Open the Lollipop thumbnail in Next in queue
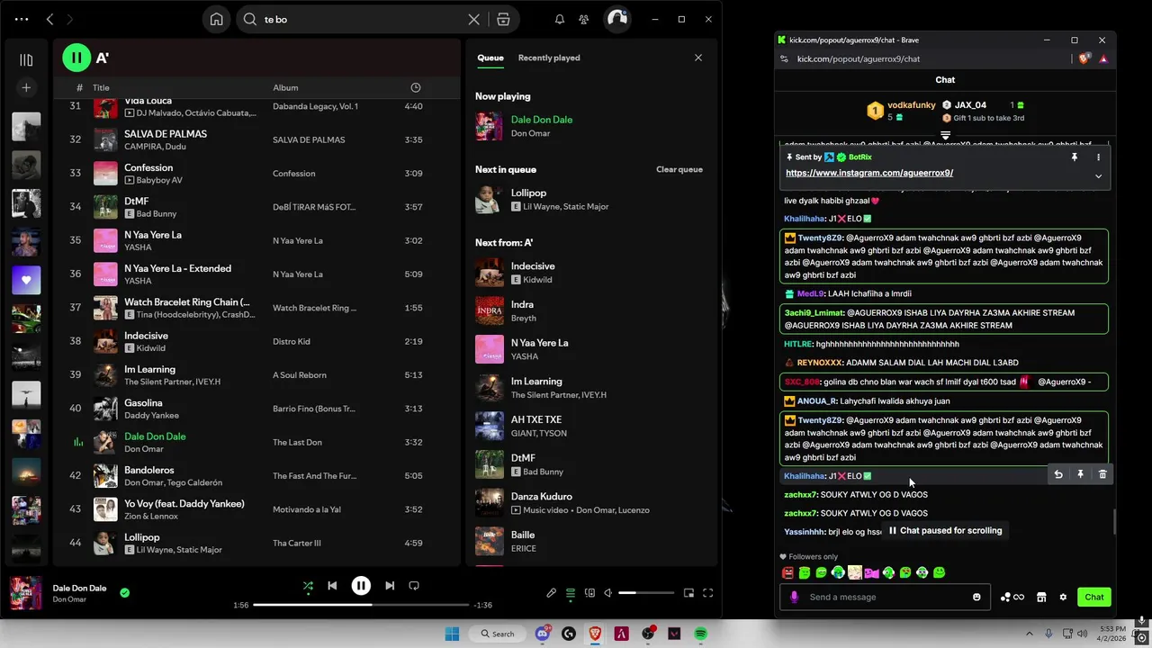The width and height of the screenshot is (1152, 648). coord(490,199)
